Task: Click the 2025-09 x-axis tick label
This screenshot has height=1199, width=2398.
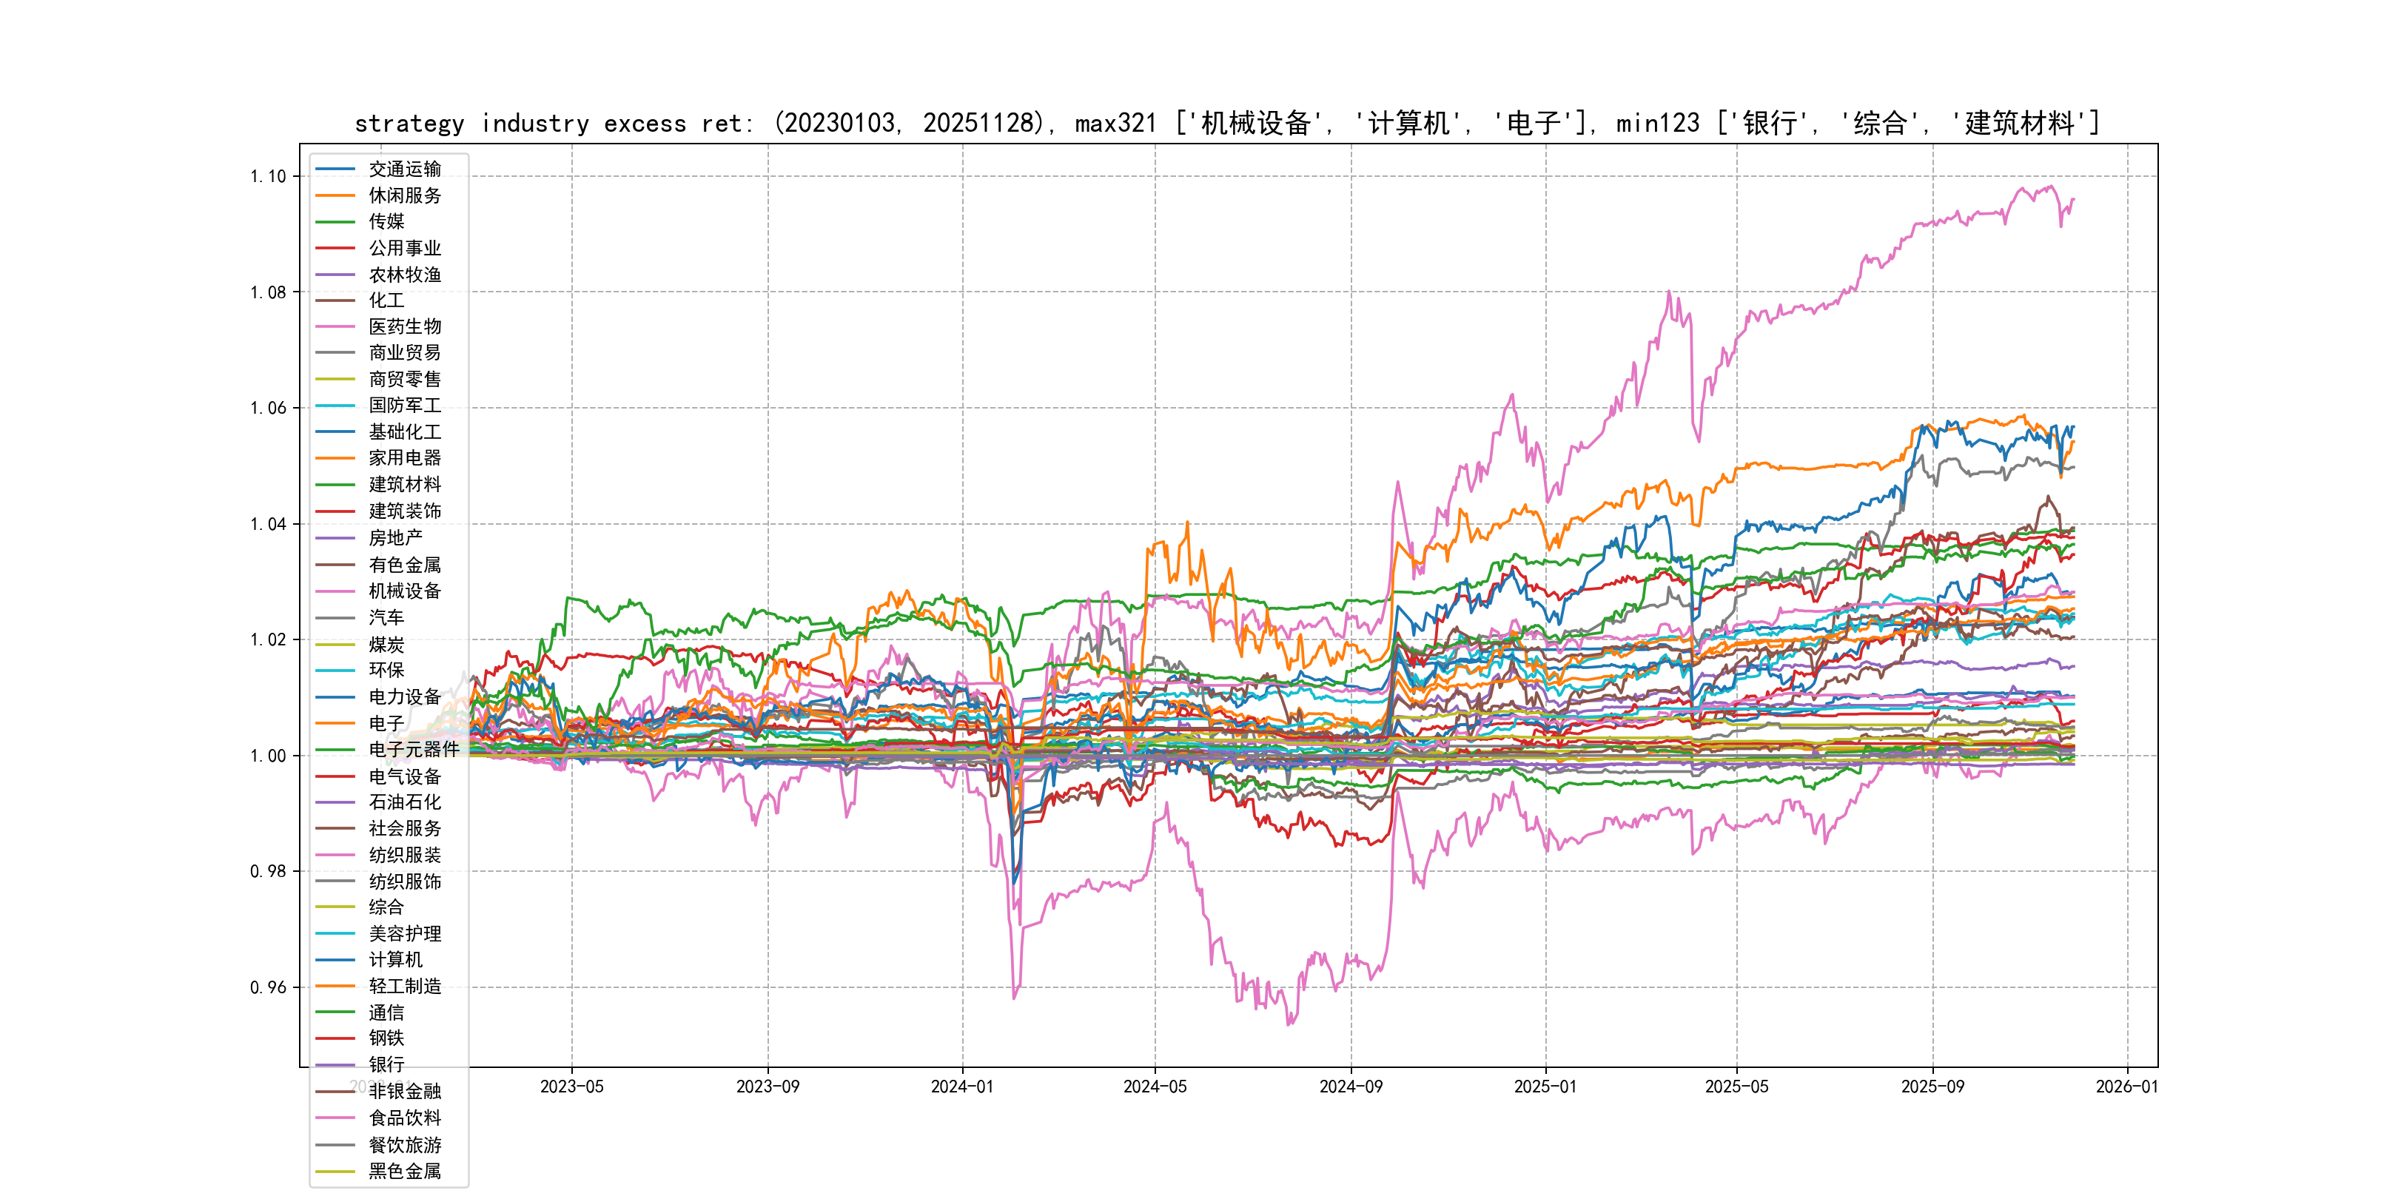Action: tap(1932, 1087)
